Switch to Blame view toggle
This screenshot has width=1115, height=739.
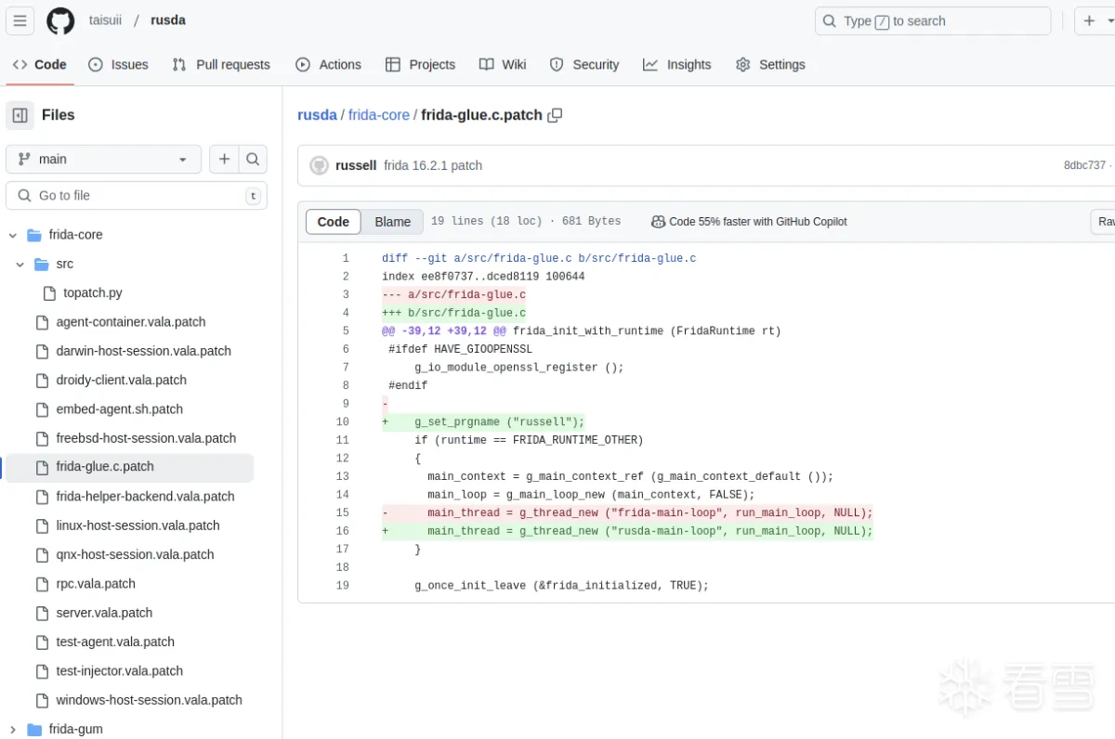[x=392, y=221]
